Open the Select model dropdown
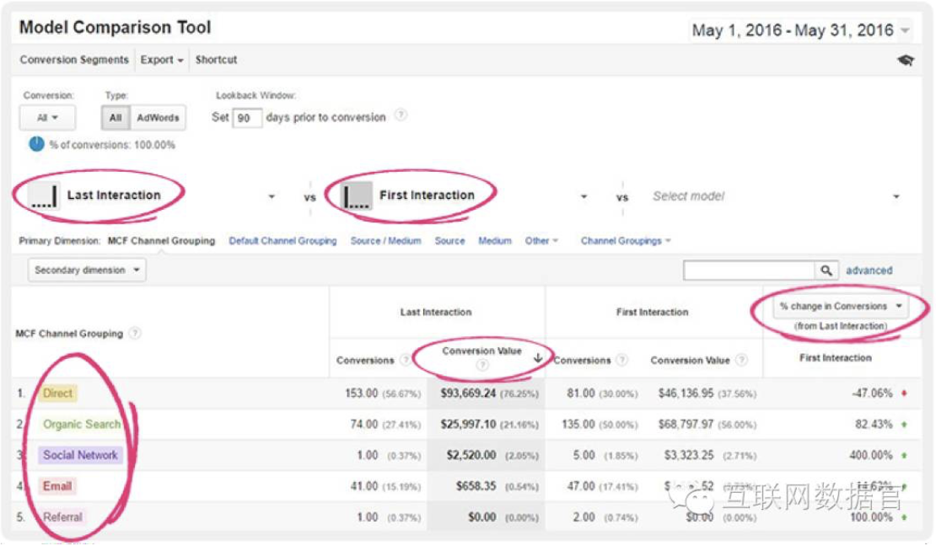936x546 pixels. coord(774,196)
